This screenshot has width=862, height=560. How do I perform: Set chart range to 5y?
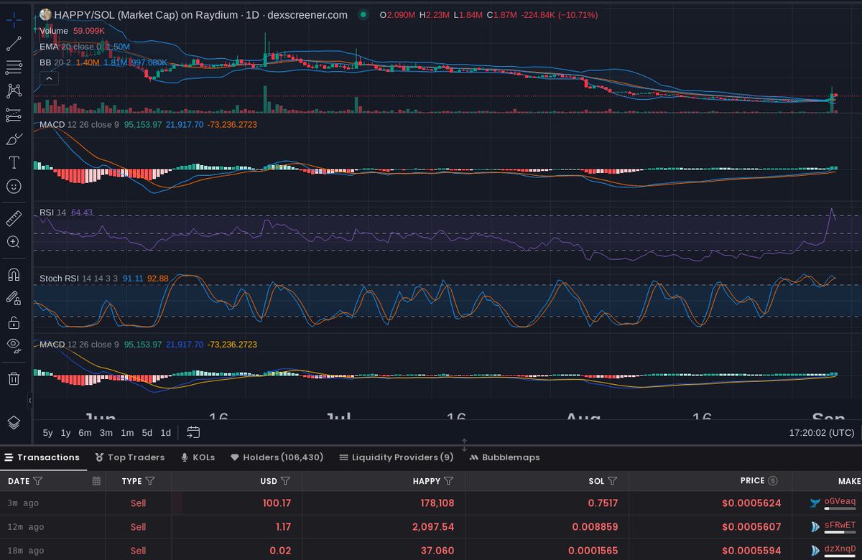click(47, 433)
